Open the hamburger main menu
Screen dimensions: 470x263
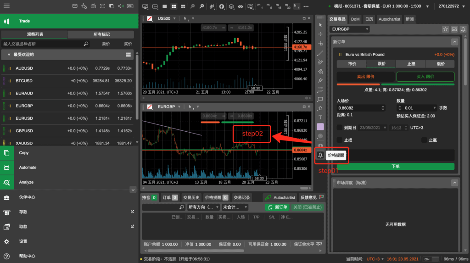(6, 6)
